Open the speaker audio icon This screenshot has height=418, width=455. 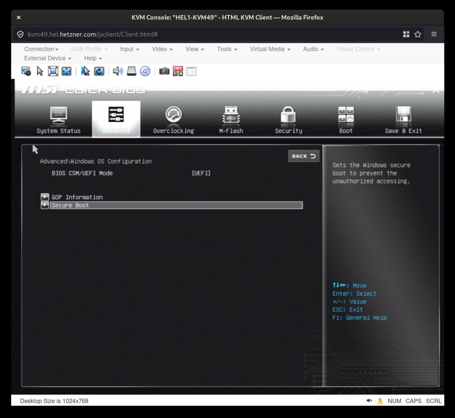[x=117, y=71]
